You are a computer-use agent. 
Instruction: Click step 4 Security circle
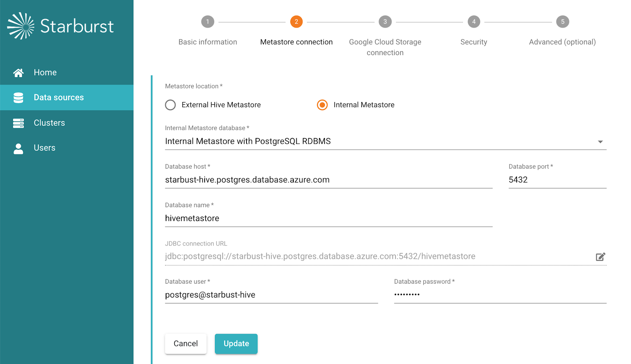474,22
